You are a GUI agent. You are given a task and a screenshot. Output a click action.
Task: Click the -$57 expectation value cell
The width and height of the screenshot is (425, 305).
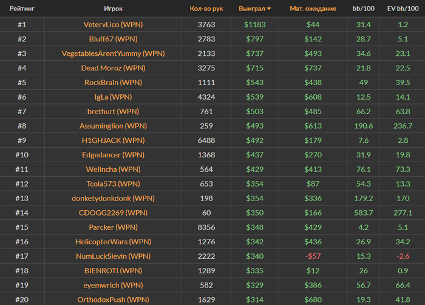tap(313, 256)
